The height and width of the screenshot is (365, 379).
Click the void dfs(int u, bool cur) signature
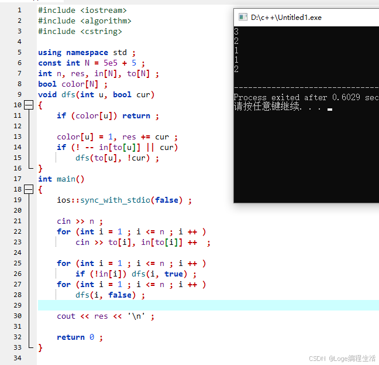click(x=96, y=95)
